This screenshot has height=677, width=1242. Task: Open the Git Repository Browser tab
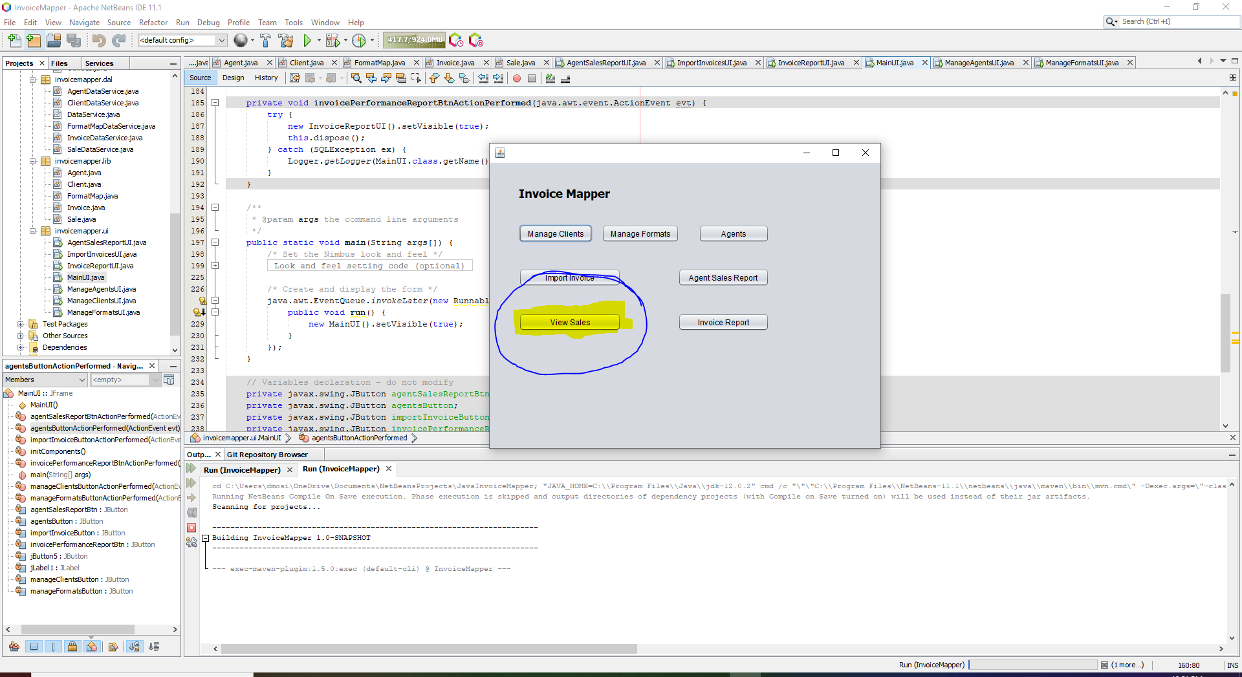[x=267, y=455]
